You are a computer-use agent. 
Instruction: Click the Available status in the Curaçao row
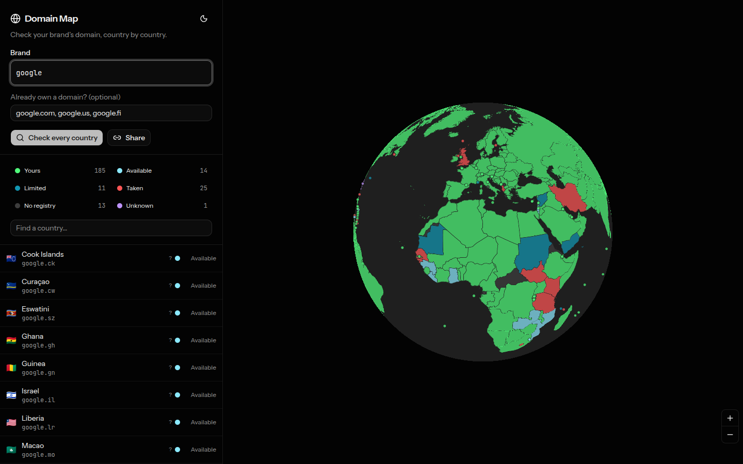203,286
